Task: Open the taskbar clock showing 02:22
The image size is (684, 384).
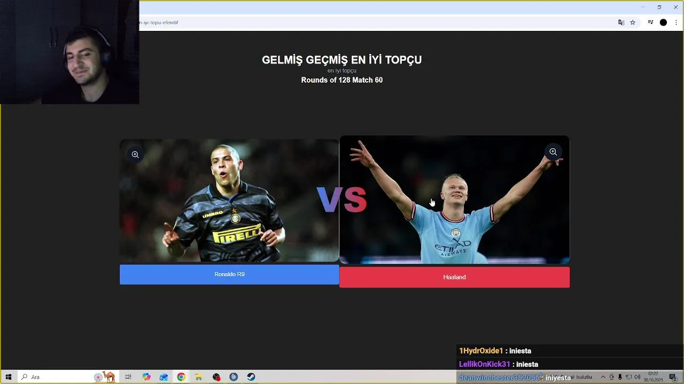Action: (653, 377)
